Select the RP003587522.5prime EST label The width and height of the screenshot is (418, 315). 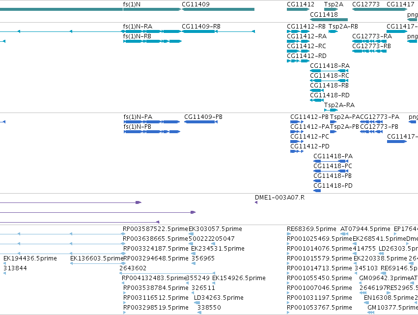tap(155, 229)
